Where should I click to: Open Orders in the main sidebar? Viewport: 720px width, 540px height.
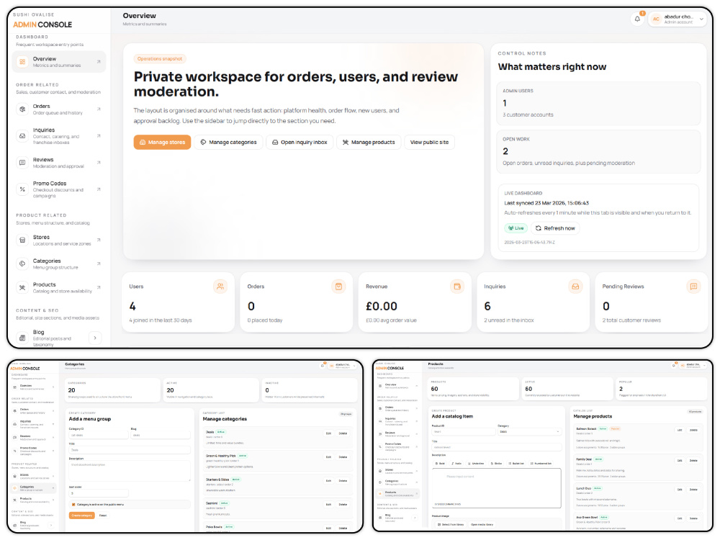[x=59, y=109]
